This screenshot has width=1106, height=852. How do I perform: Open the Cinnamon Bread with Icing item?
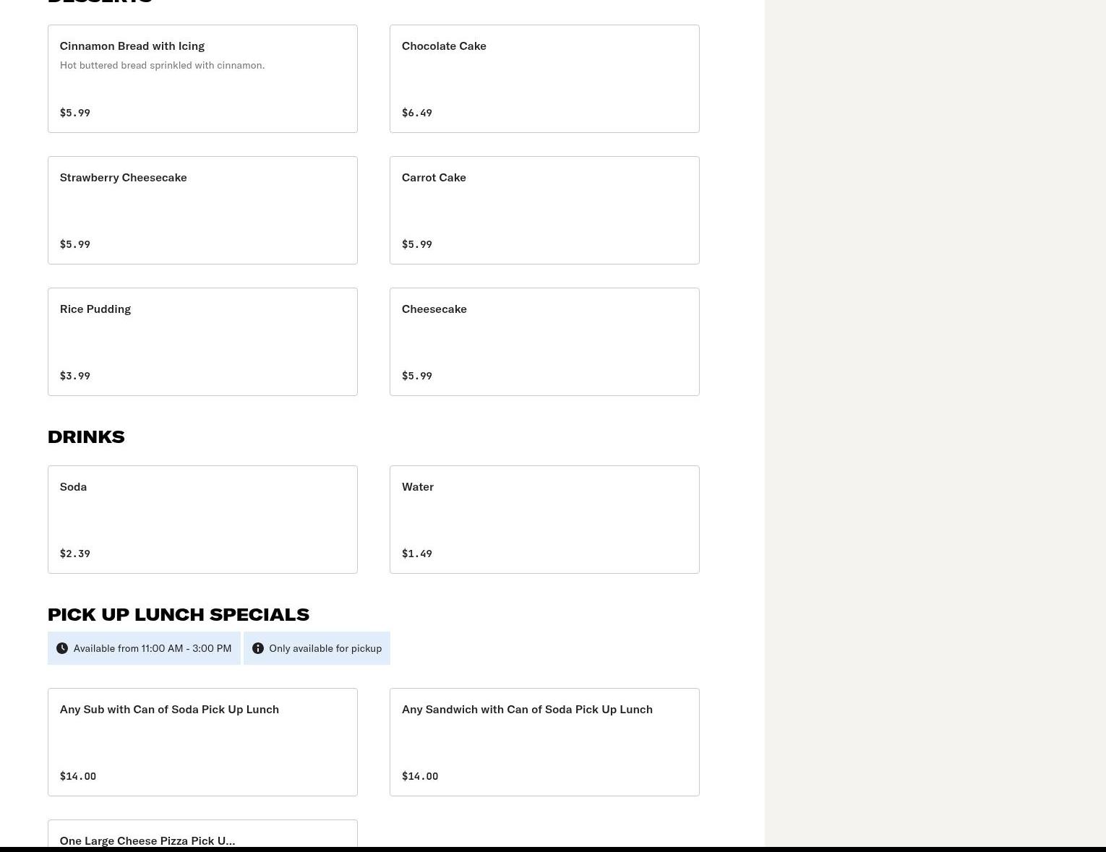point(202,79)
